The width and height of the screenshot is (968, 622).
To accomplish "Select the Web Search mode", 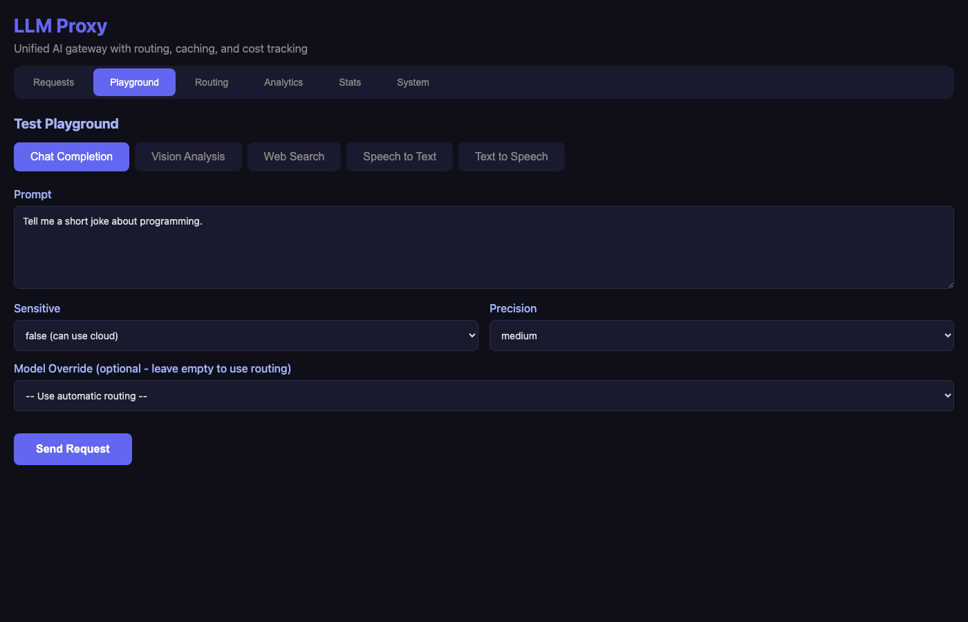I will (x=294, y=157).
